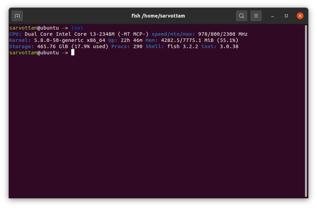Minimize the terminal window
Screen dimensions: 317x208
point(272,16)
